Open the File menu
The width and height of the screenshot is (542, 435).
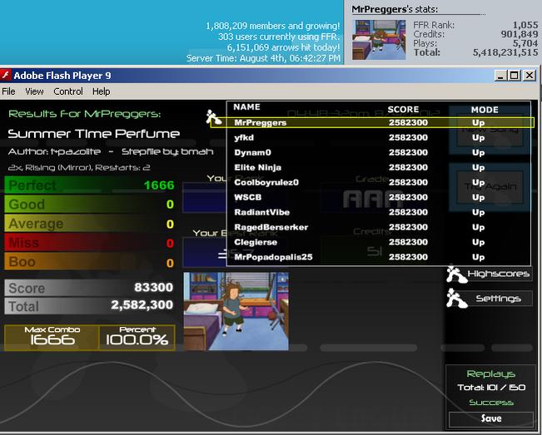pos(8,91)
